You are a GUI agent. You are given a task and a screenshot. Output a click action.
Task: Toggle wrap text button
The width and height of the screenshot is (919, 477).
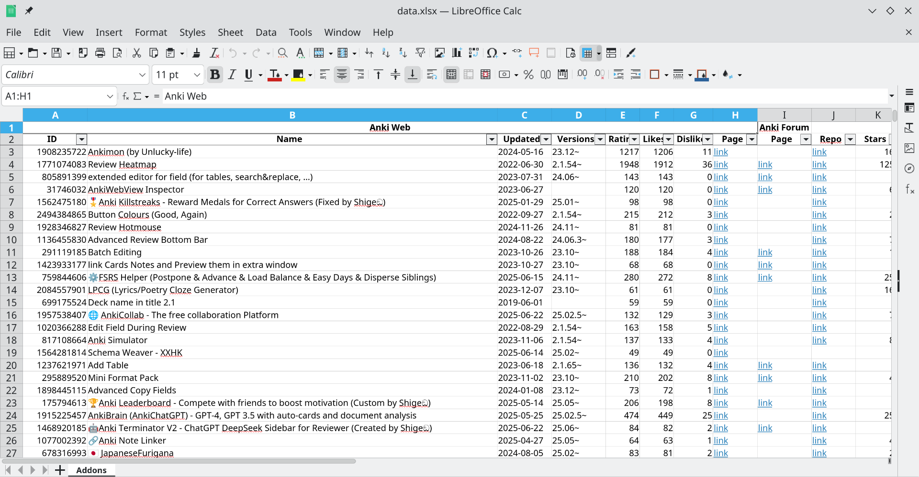point(432,75)
